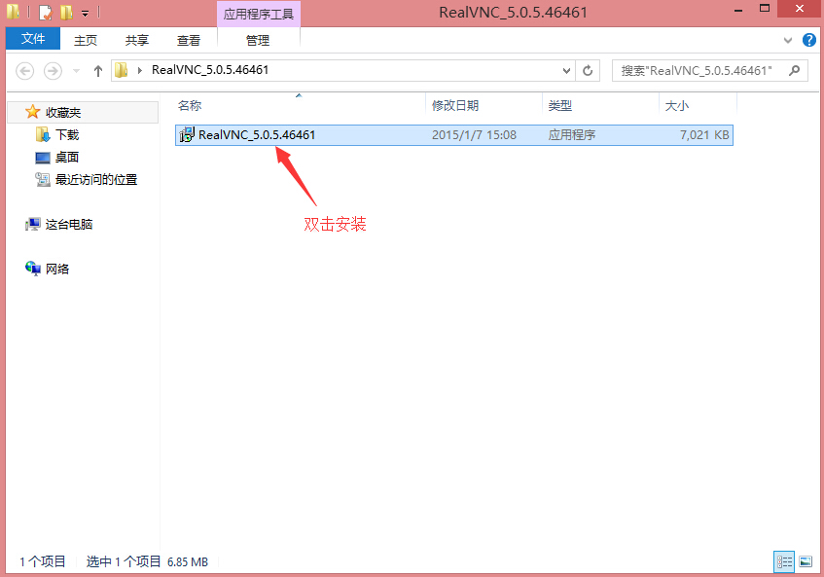Screen dimensions: 824x577
Task: Select the RealVNC_5.0.5.46461 installer file
Action: 257,135
